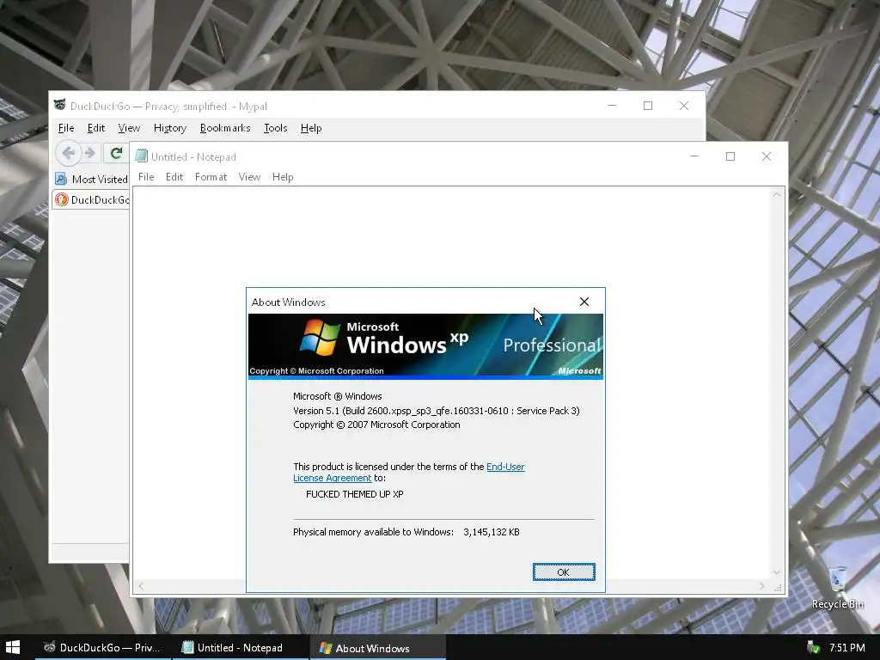Click Notepad horizontal scrollbar left arrow
The image size is (880, 660).
pos(141,586)
